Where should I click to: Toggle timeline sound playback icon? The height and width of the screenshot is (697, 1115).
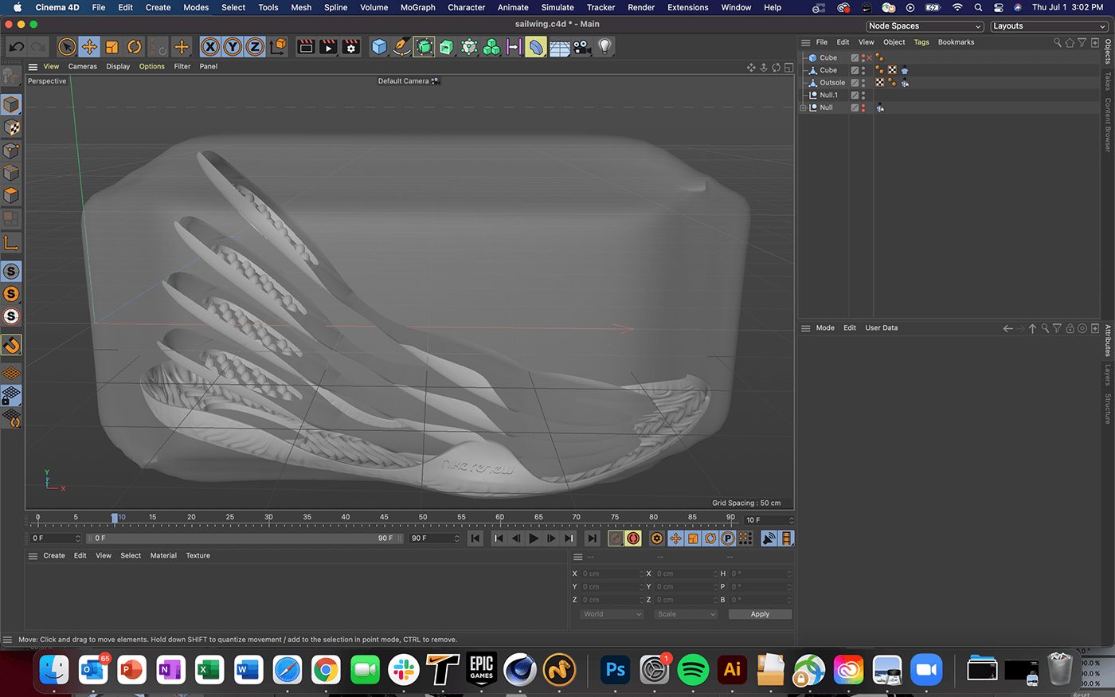coord(769,538)
